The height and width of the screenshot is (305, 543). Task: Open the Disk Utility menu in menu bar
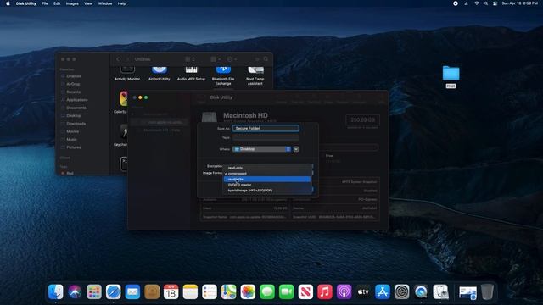pos(26,3)
